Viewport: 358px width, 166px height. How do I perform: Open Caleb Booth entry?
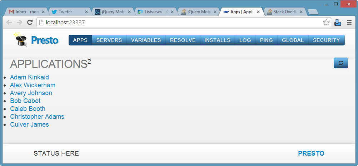point(28,109)
